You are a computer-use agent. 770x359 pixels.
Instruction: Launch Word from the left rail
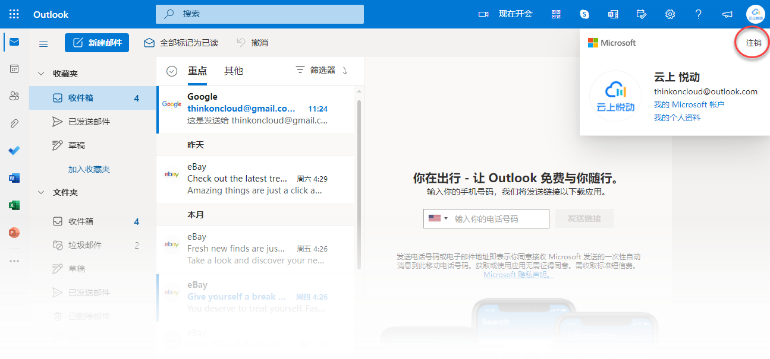pyautogui.click(x=14, y=178)
